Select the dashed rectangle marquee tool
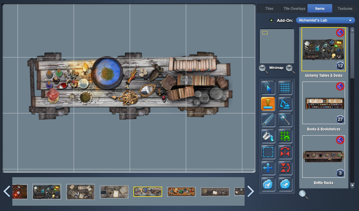Screen dimensions: 359x211 point(268,152)
